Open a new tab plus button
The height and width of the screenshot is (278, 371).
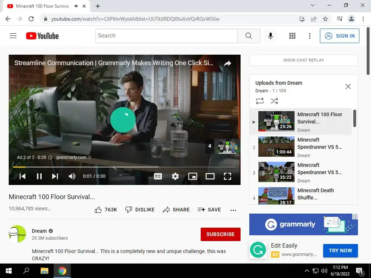98,7
